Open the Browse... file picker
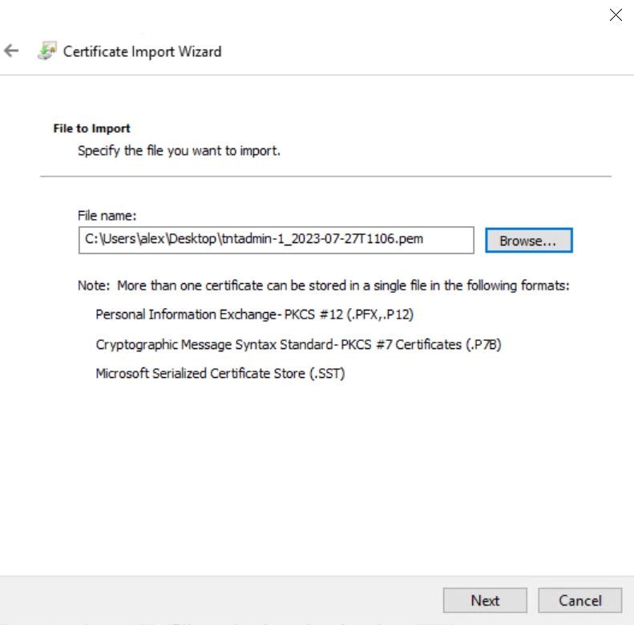 pyautogui.click(x=529, y=241)
